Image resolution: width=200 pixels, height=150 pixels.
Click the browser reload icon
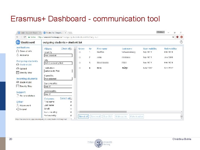tap(25, 37)
